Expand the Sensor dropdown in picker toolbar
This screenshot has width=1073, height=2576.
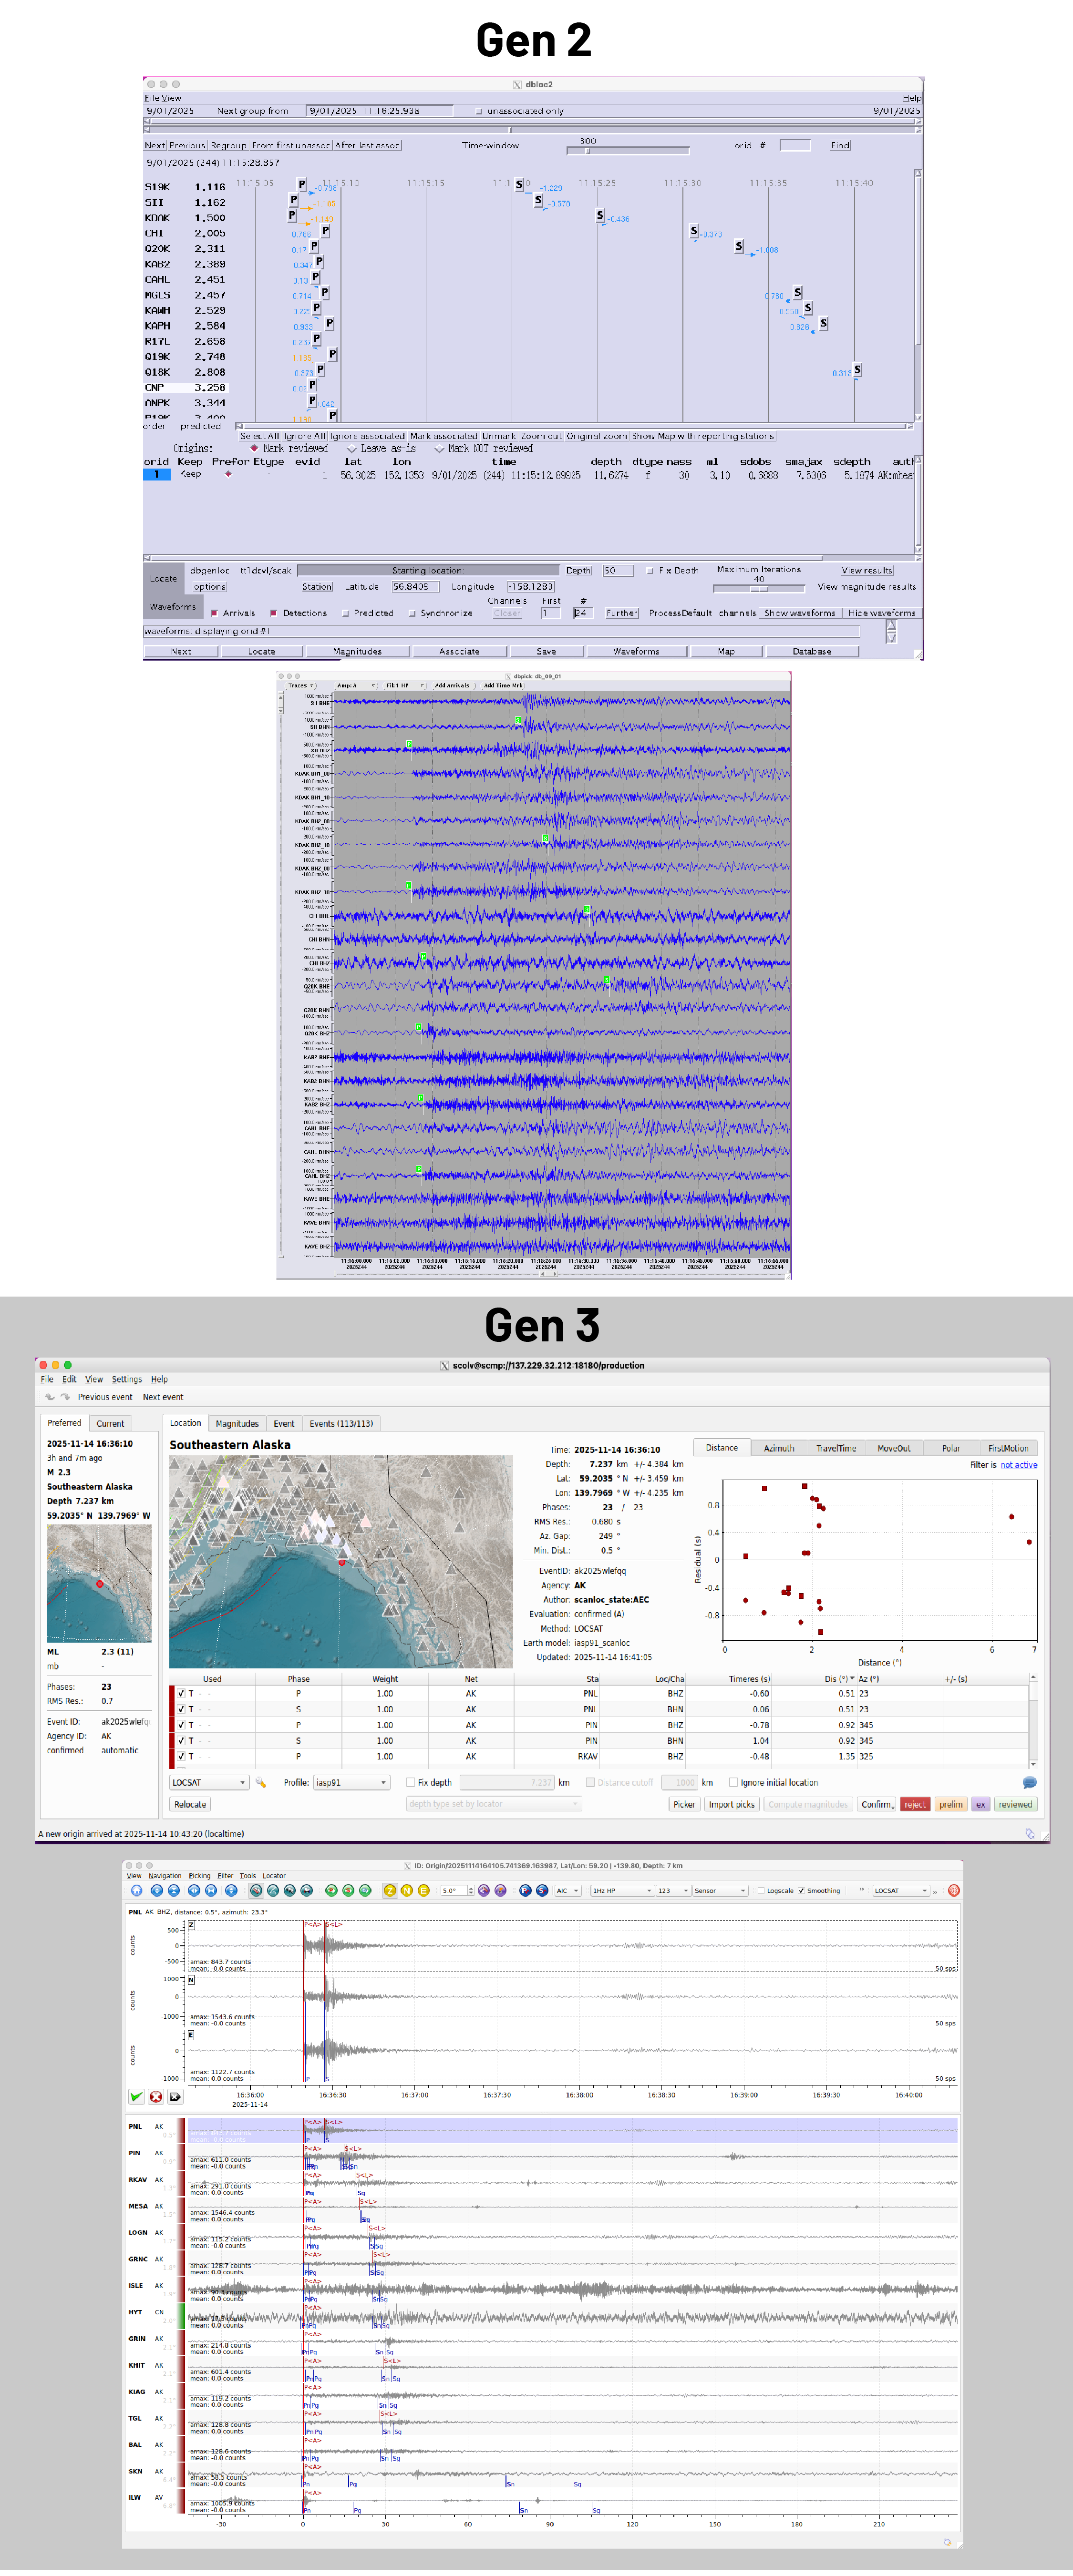720,1891
